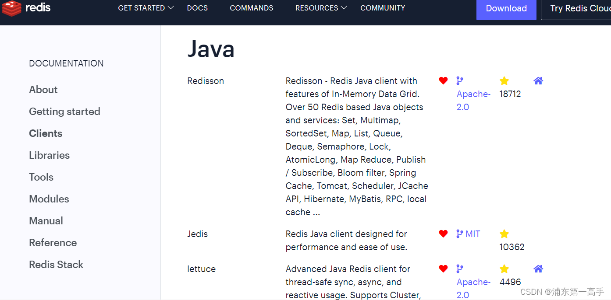Click the Redisson client name
Image resolution: width=611 pixels, height=300 pixels.
point(206,81)
